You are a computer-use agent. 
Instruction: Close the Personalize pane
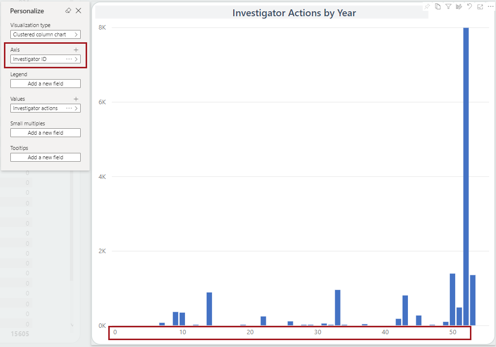[x=78, y=10]
